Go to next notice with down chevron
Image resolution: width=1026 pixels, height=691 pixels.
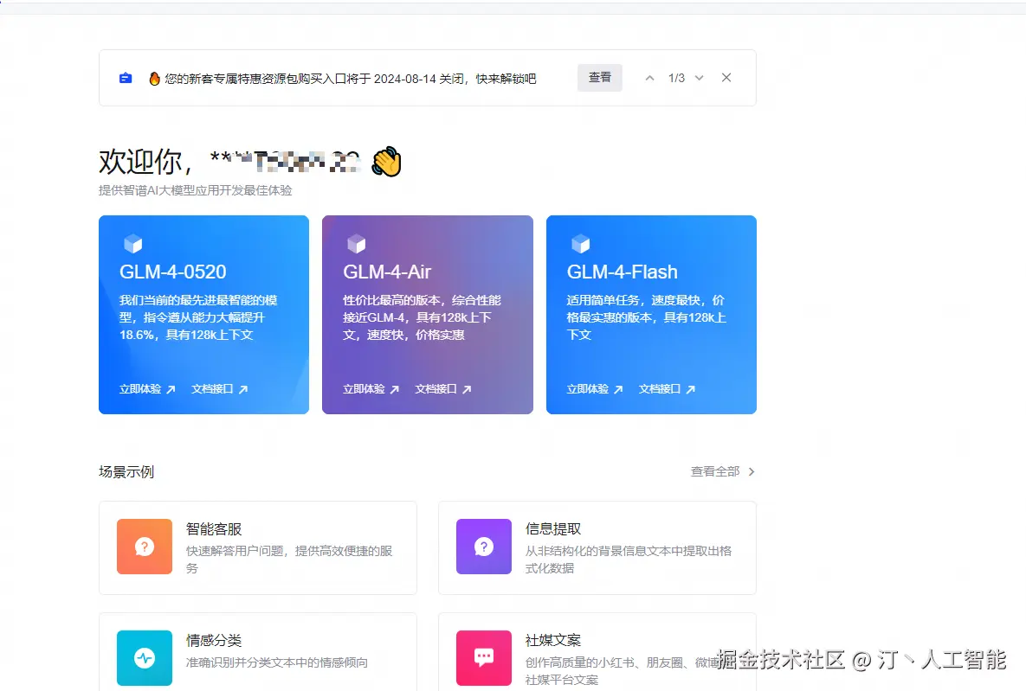pos(699,78)
